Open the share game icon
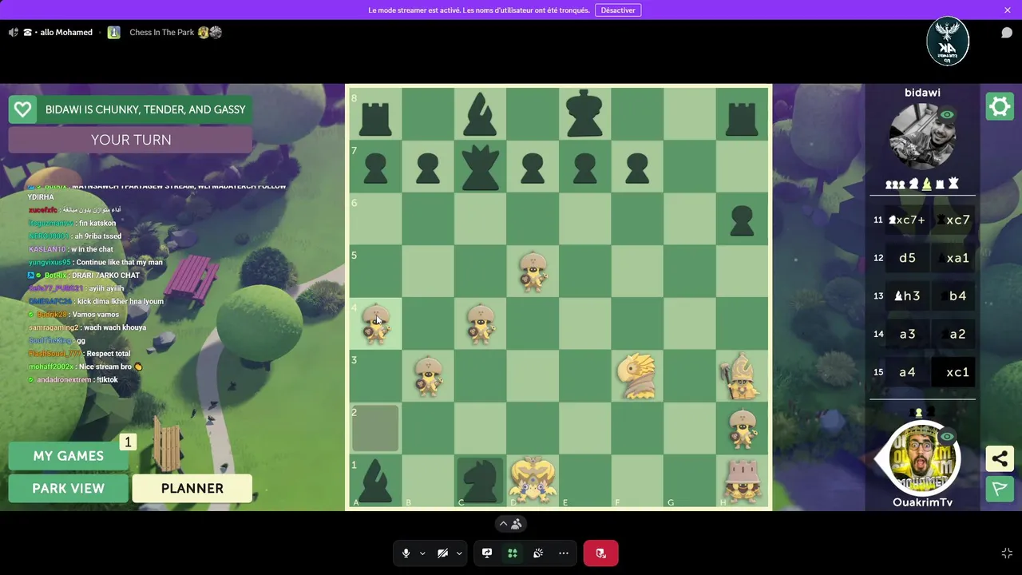Image resolution: width=1022 pixels, height=575 pixels. pyautogui.click(x=1000, y=458)
